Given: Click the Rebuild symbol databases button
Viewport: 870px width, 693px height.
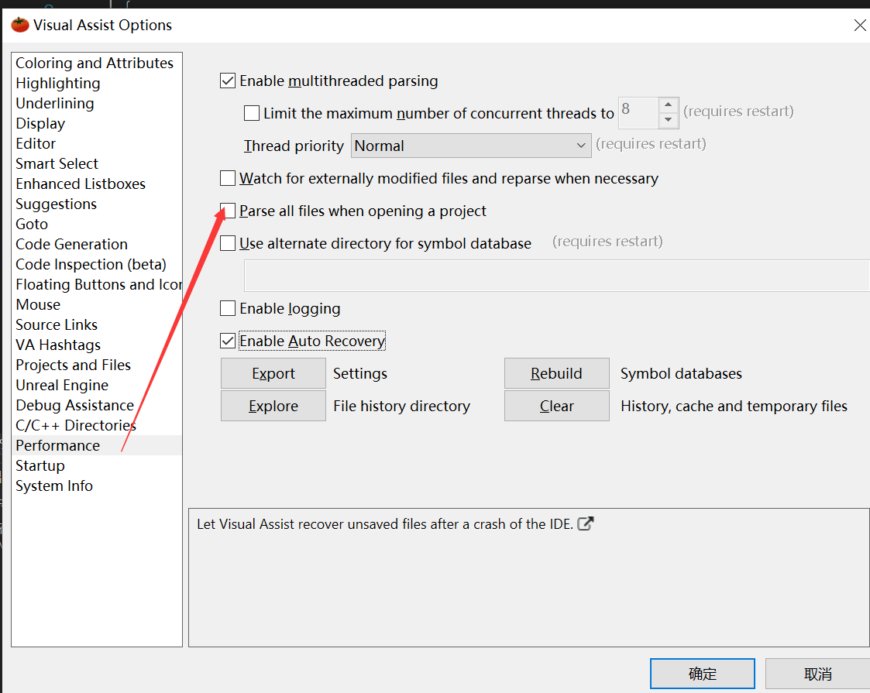Looking at the screenshot, I should click(x=556, y=373).
